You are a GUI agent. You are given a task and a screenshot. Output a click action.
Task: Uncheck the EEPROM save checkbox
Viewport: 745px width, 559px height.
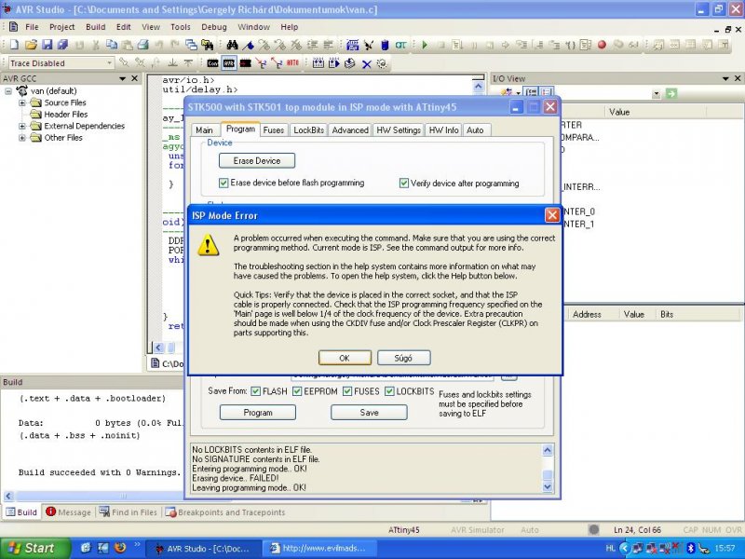coord(297,391)
